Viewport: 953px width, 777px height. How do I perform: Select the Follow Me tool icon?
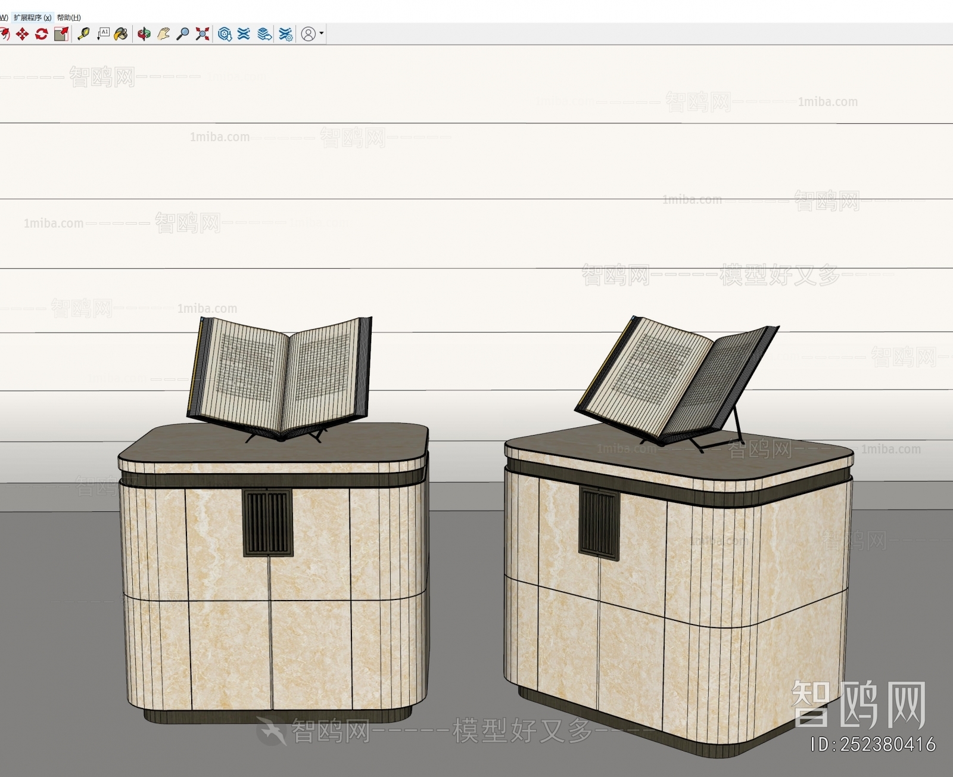tap(4, 34)
